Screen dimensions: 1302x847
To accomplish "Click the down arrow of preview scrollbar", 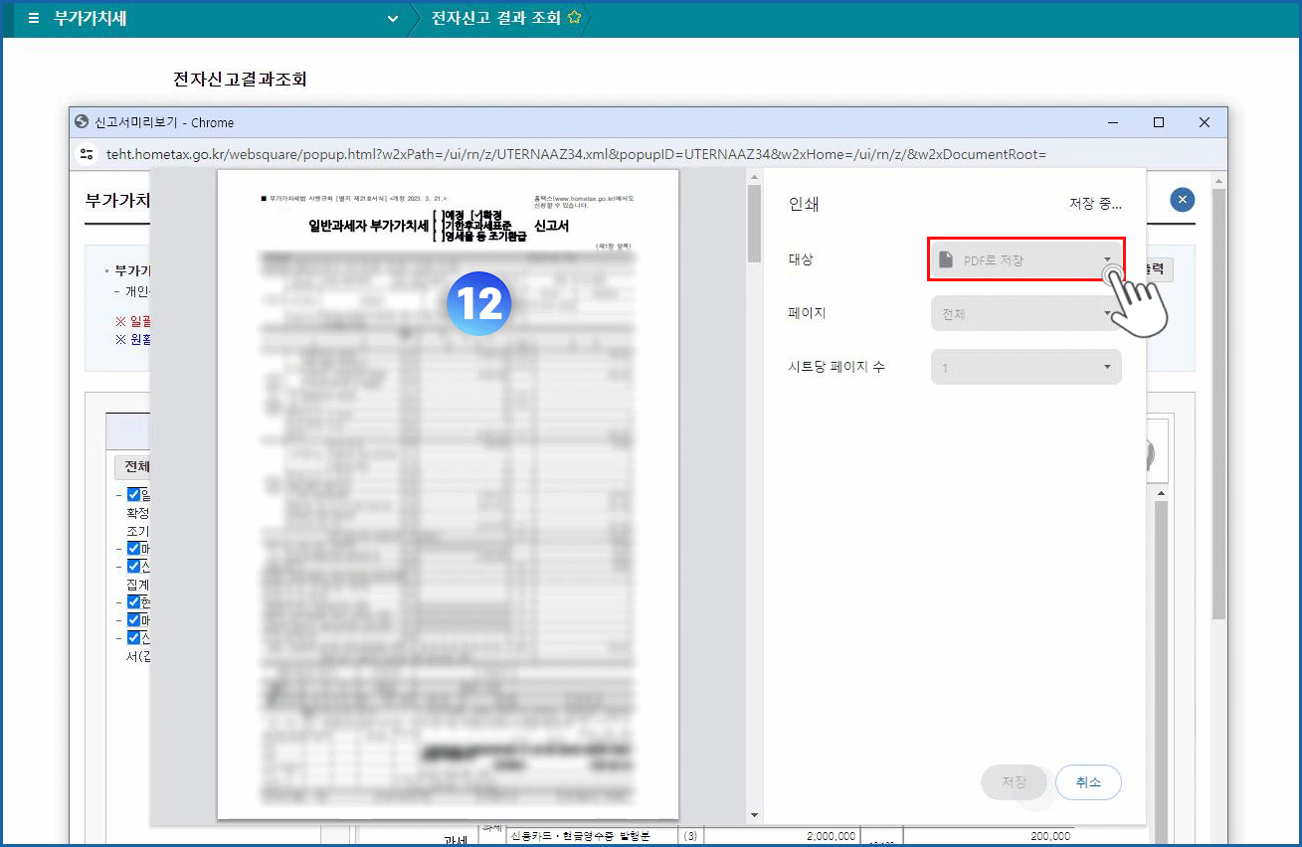I will [754, 815].
